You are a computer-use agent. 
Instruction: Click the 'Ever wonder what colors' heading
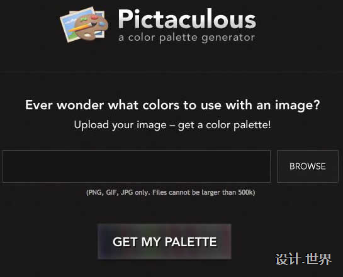click(x=172, y=106)
